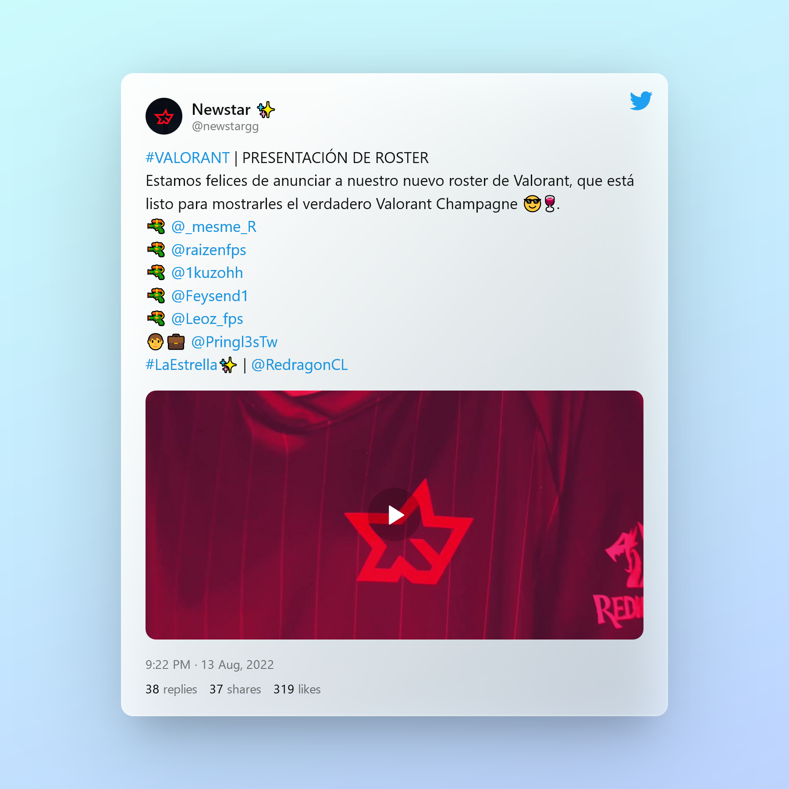The image size is (789, 789).
Task: Click the @newstargg handle
Action: pos(225,126)
